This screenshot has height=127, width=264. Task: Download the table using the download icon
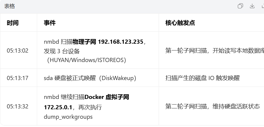point(252,6)
